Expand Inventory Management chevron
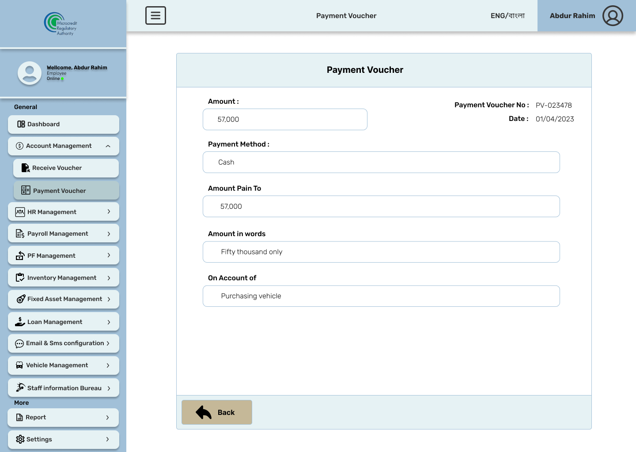Image resolution: width=636 pixels, height=452 pixels. (x=109, y=278)
